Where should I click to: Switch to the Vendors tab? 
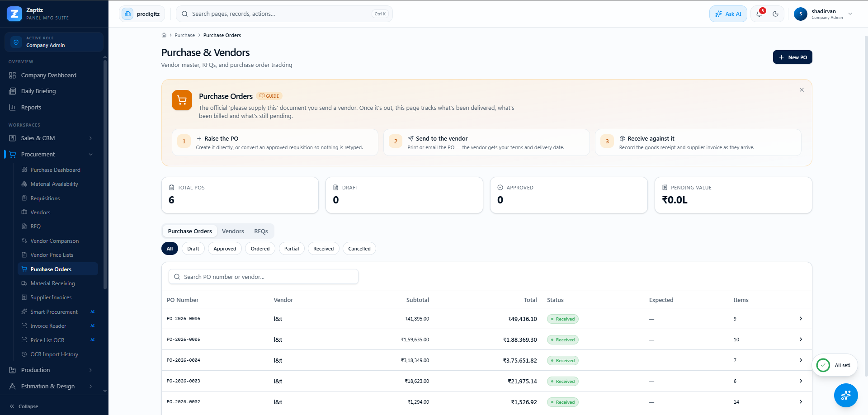click(x=233, y=231)
